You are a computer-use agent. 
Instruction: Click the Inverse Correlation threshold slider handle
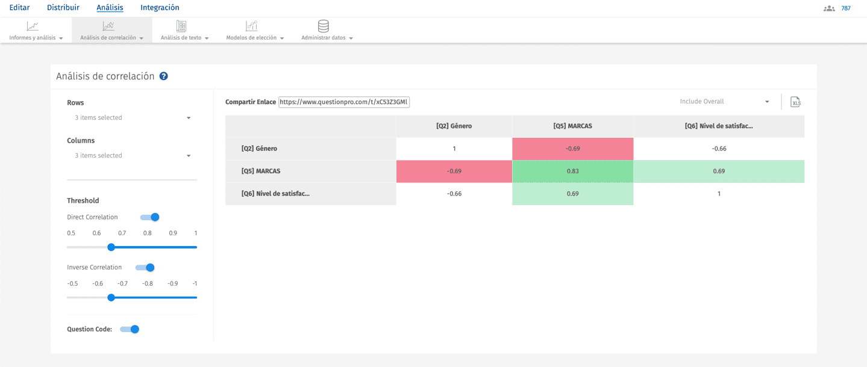pyautogui.click(x=111, y=297)
